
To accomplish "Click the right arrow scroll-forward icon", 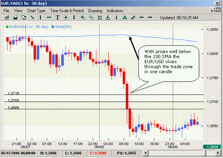I will click(x=150, y=17).
